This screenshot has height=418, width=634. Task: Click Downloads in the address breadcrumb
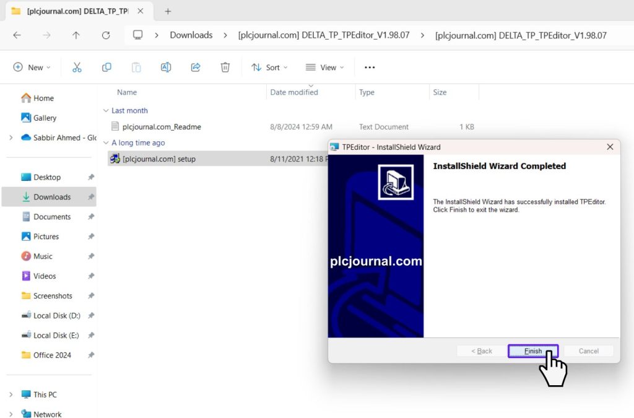[x=191, y=35]
